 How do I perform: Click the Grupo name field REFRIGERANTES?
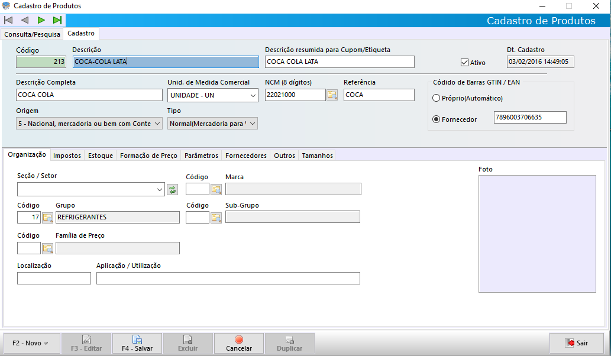click(118, 218)
